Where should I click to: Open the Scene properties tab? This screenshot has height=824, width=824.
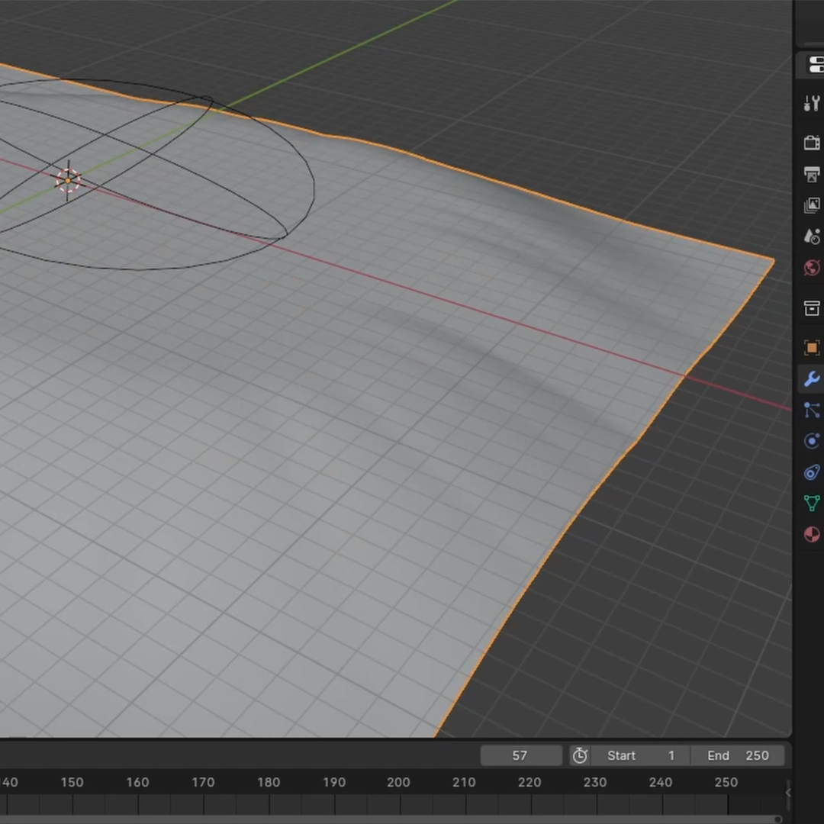point(812,236)
